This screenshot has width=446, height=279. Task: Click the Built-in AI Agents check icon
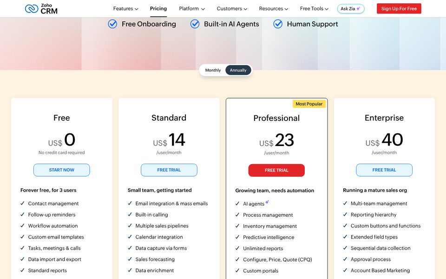pyautogui.click(x=195, y=24)
